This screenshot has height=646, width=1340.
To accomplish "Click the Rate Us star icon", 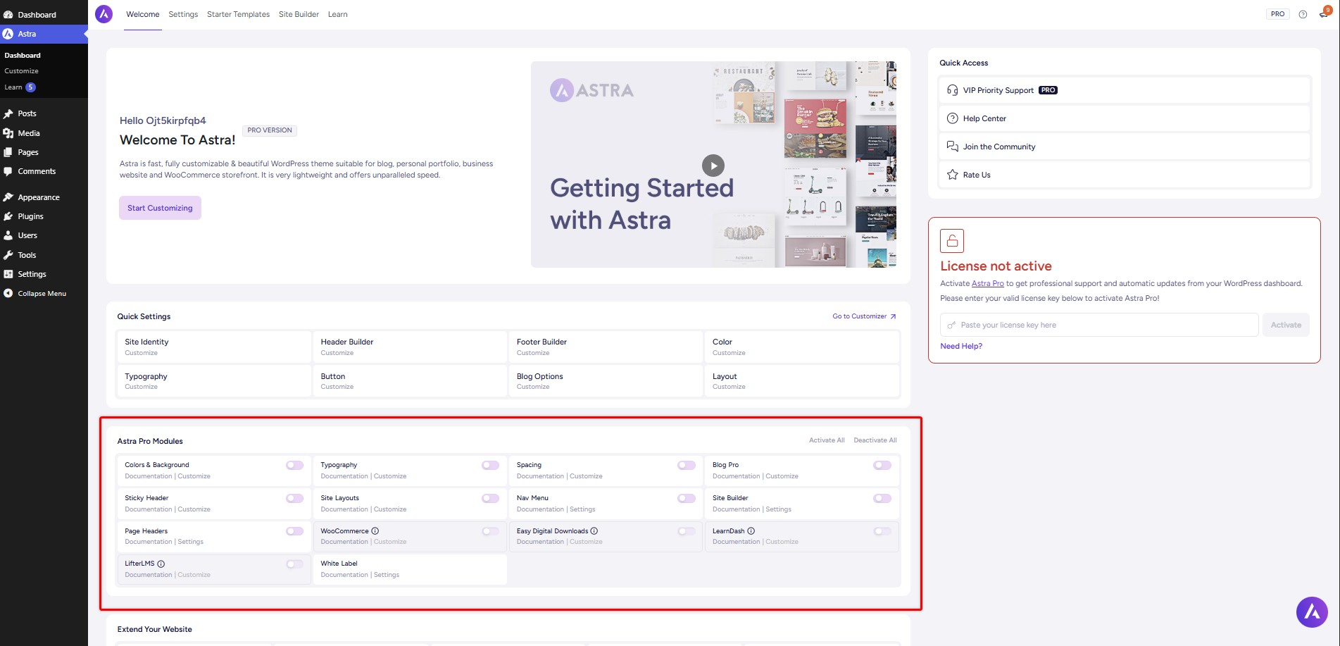I will click(x=952, y=175).
